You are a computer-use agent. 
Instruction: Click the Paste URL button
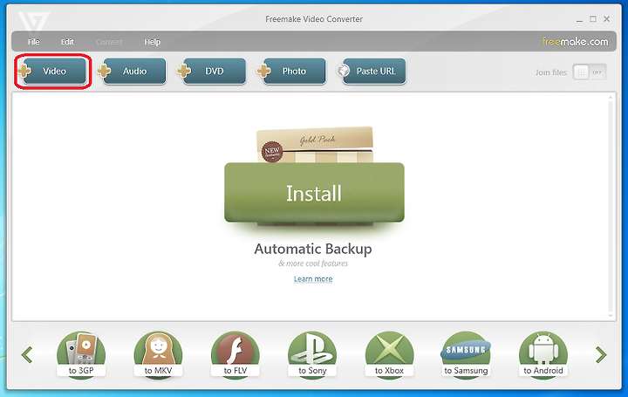(x=374, y=72)
